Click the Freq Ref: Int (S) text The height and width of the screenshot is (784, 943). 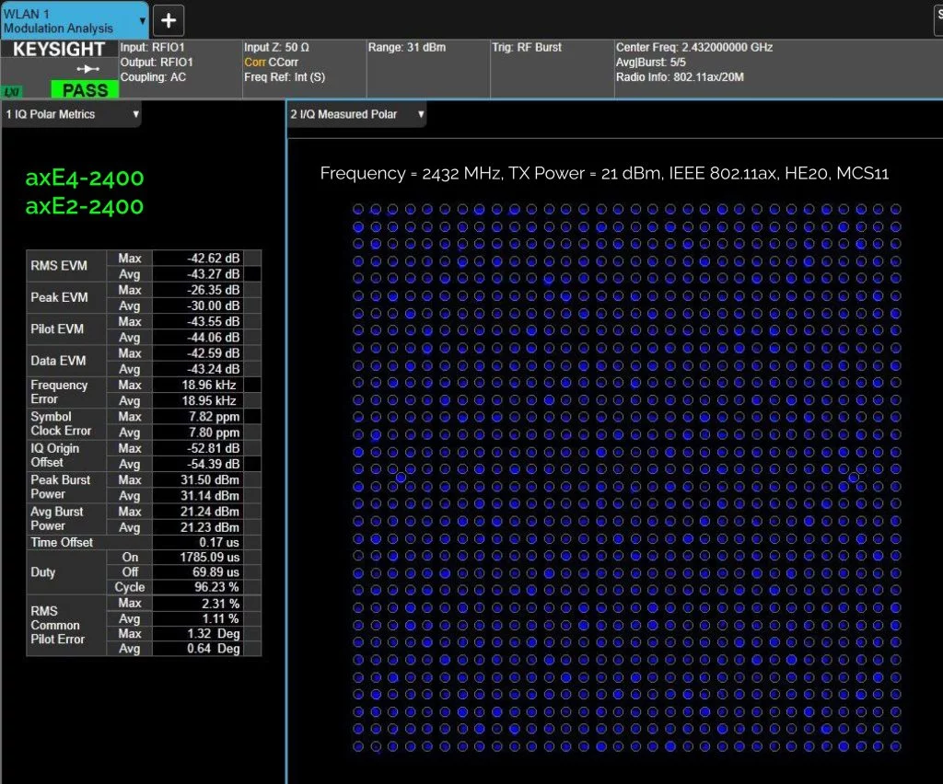(285, 77)
